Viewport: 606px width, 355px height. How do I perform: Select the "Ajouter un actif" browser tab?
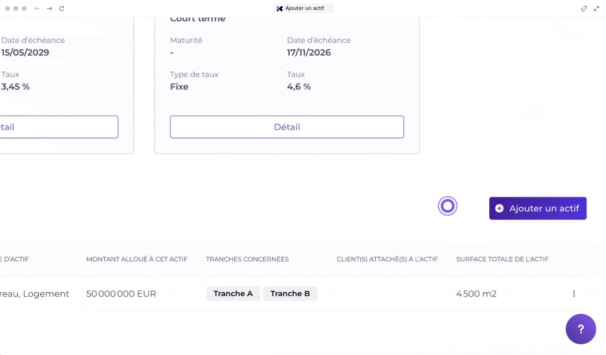[x=303, y=9]
